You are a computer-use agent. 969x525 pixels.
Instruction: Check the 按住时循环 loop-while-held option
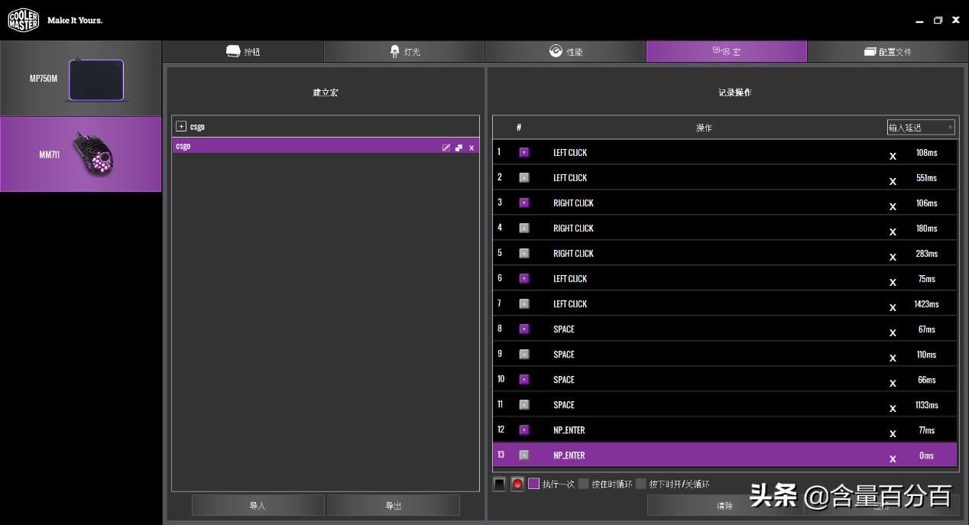584,484
